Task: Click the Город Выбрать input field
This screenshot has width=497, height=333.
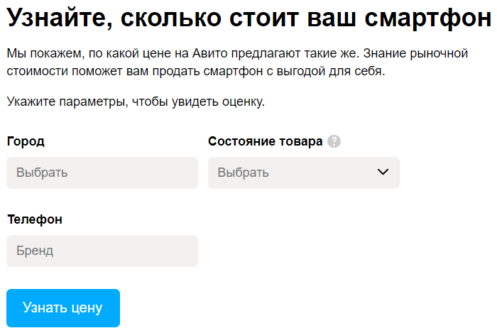Action: [102, 173]
